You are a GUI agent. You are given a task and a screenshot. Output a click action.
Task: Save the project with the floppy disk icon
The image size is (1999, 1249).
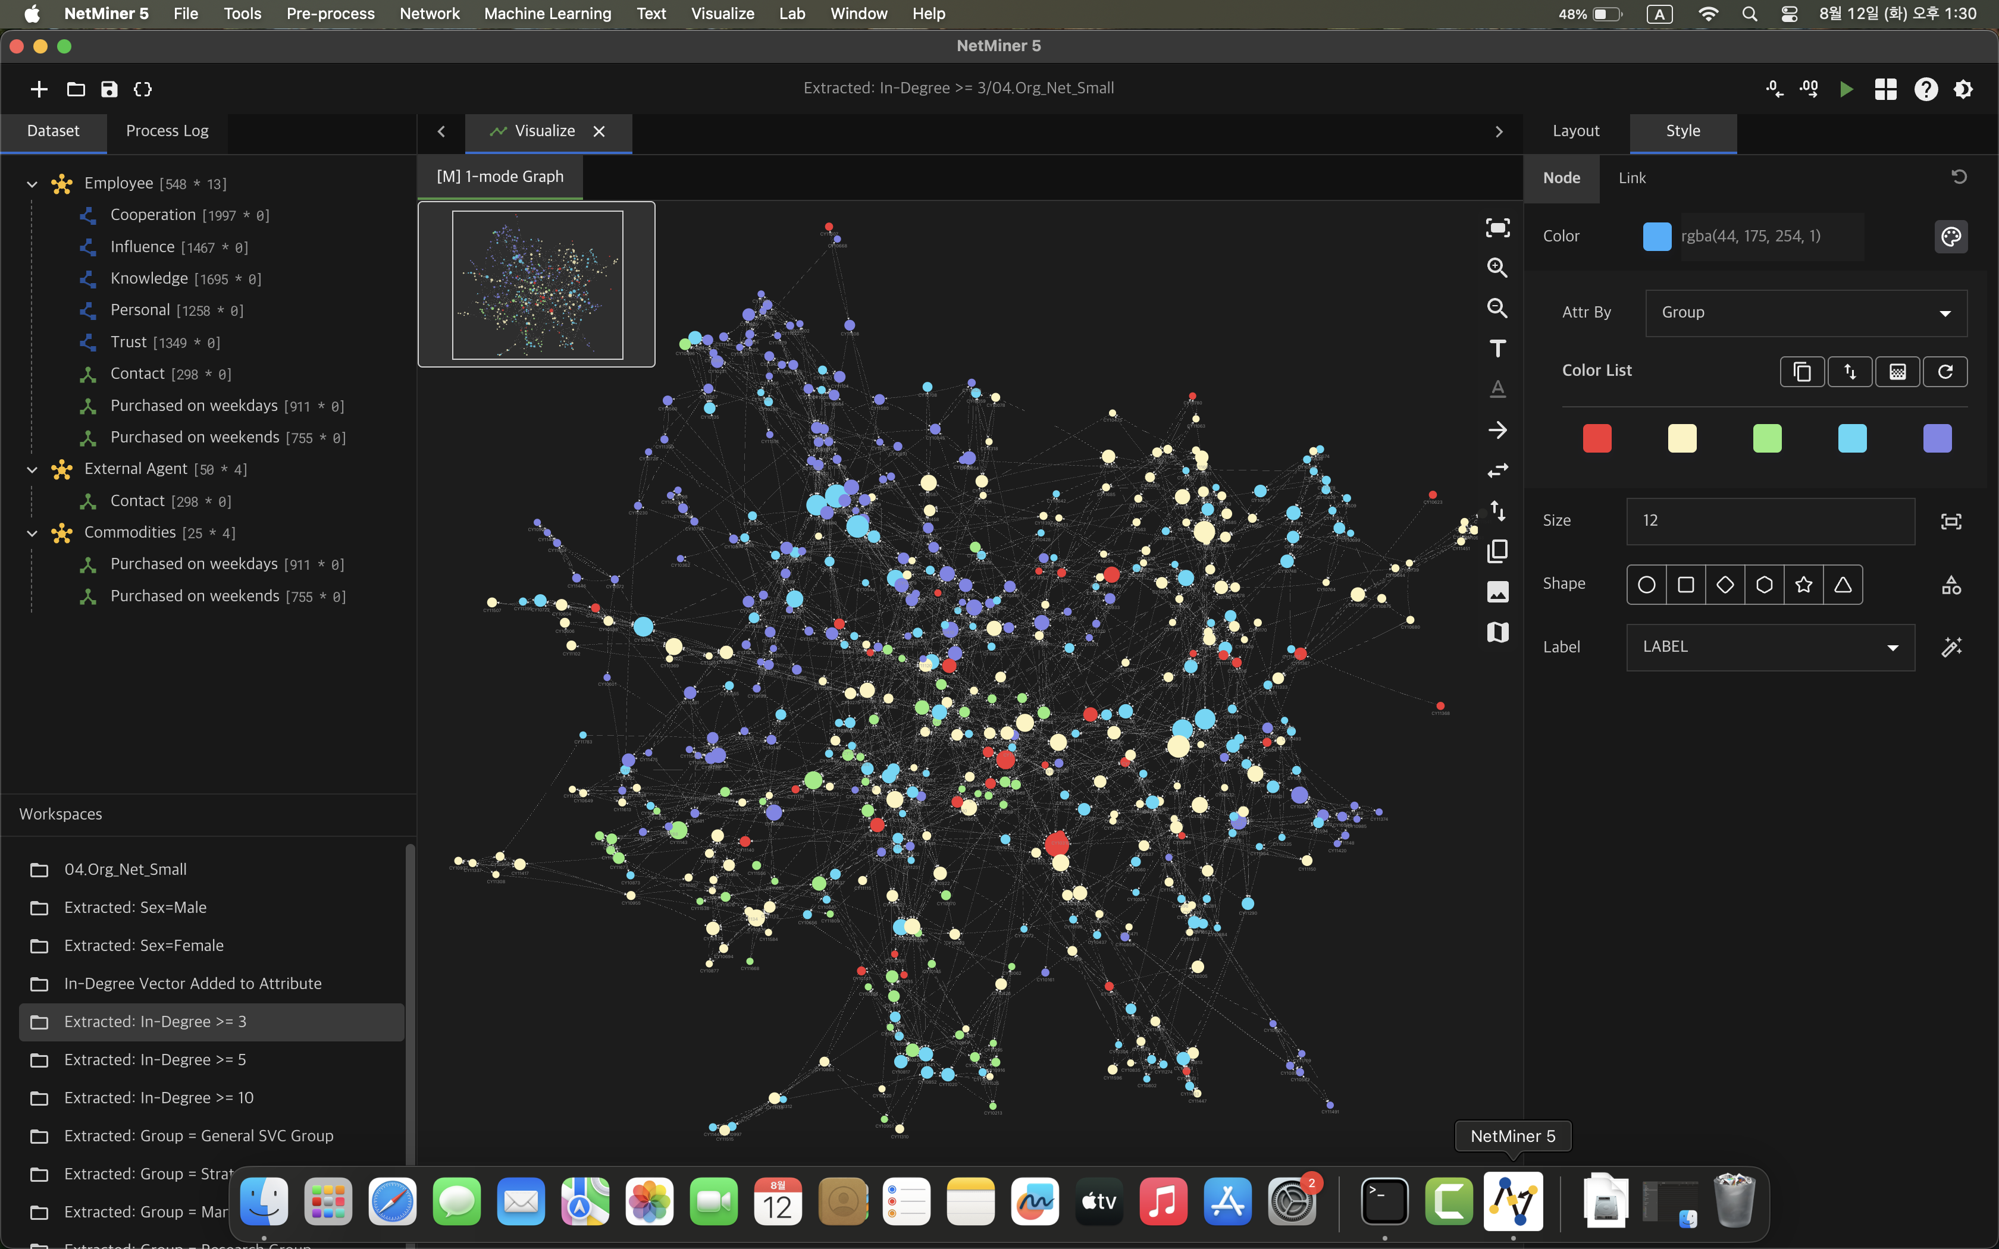[x=109, y=89]
